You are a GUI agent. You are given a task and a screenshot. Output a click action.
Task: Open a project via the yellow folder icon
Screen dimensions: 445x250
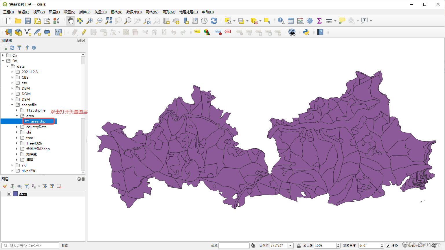(x=18, y=21)
